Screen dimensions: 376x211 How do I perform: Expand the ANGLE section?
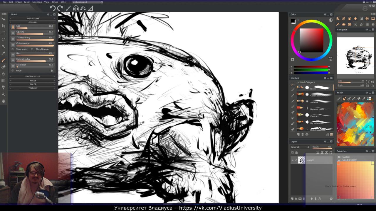pyautogui.click(x=33, y=80)
